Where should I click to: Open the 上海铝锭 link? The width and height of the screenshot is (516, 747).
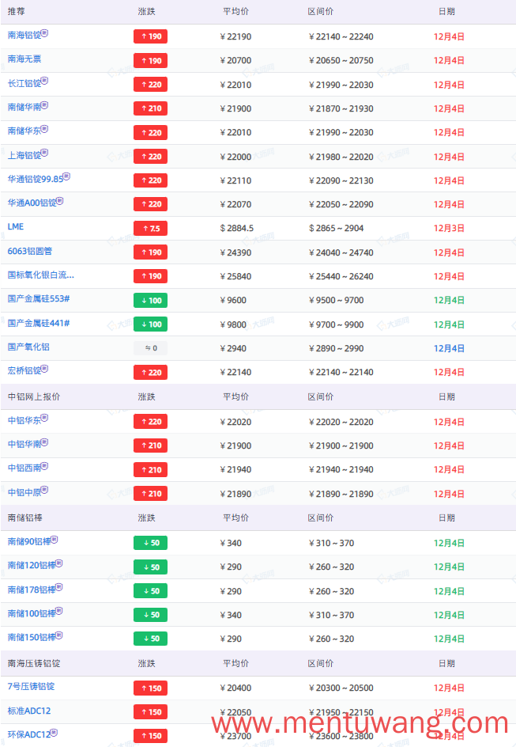click(24, 156)
